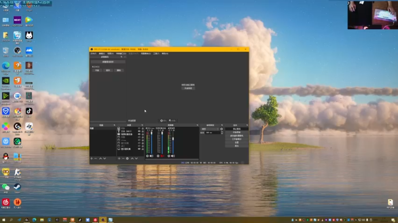Open muted channel's gear menu in mixer
Screen dimensions: 398x223
click(158, 156)
